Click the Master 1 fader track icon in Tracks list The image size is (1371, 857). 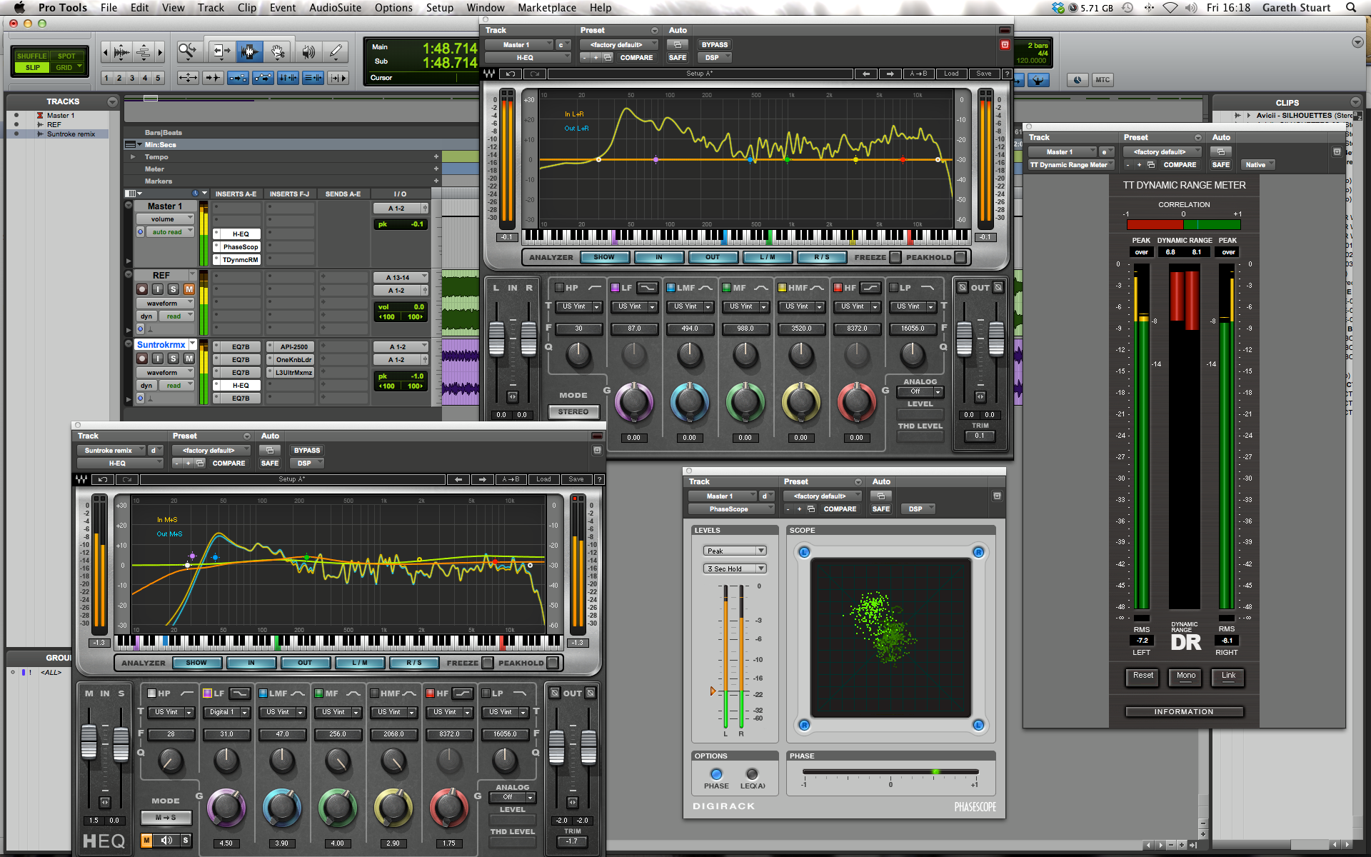[x=40, y=116]
